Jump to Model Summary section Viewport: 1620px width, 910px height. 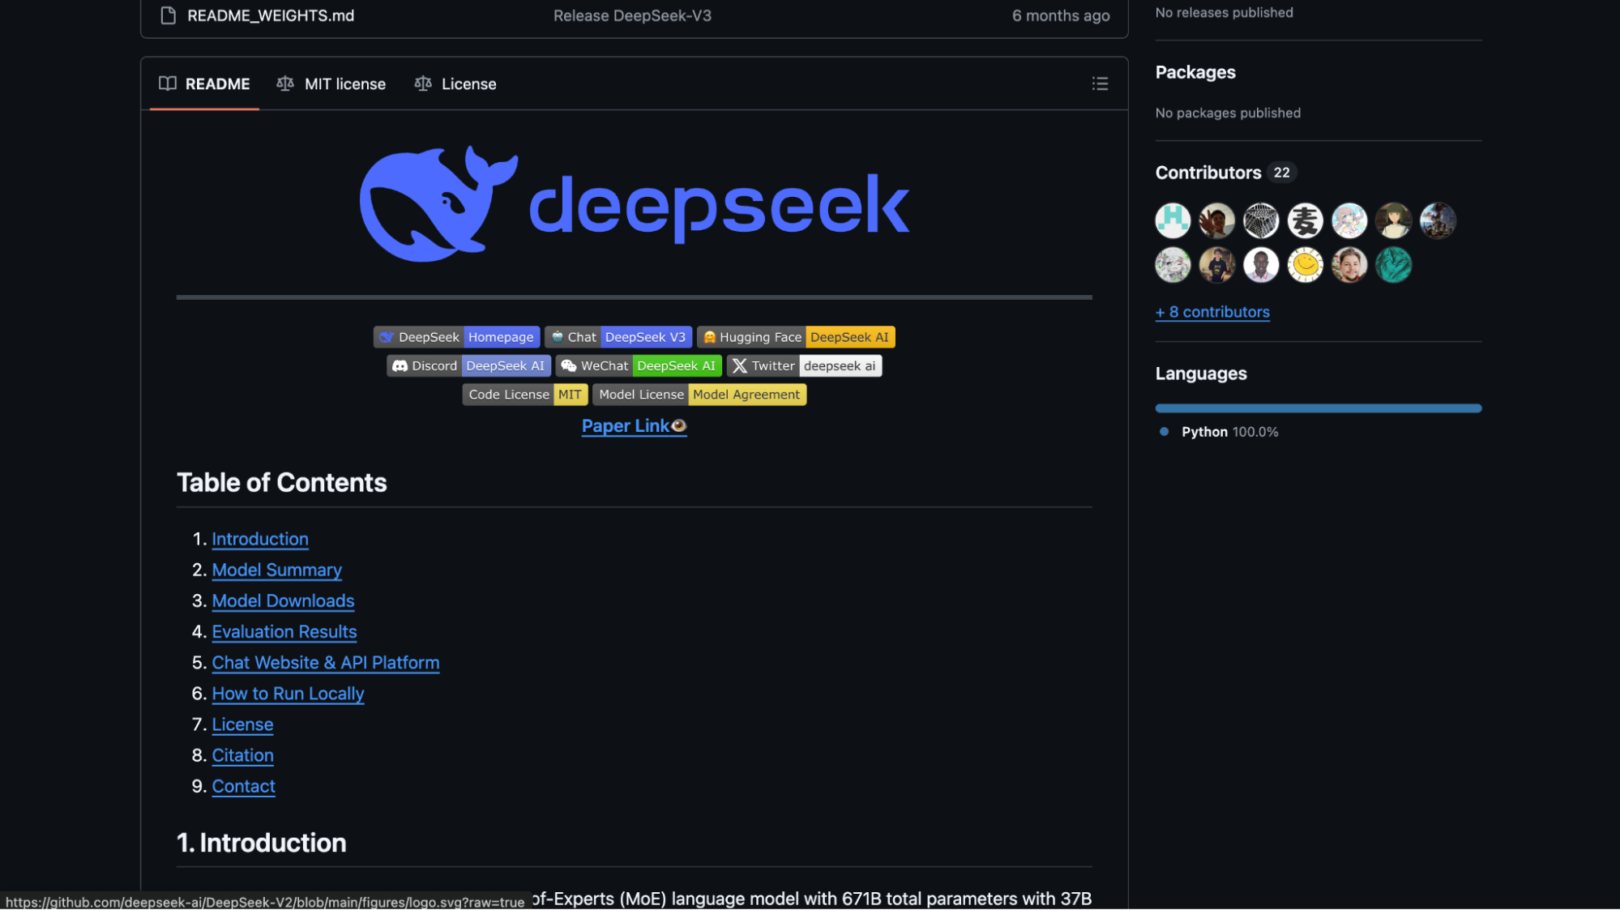(x=277, y=570)
